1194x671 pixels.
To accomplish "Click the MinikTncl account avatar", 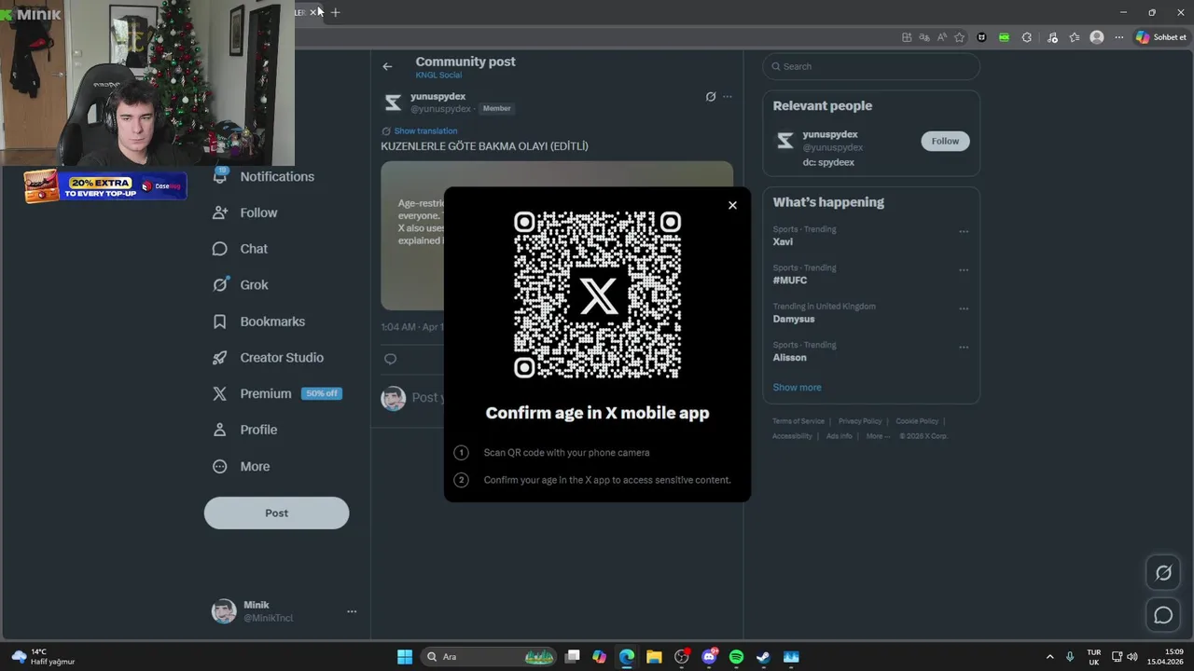I will click(x=224, y=611).
